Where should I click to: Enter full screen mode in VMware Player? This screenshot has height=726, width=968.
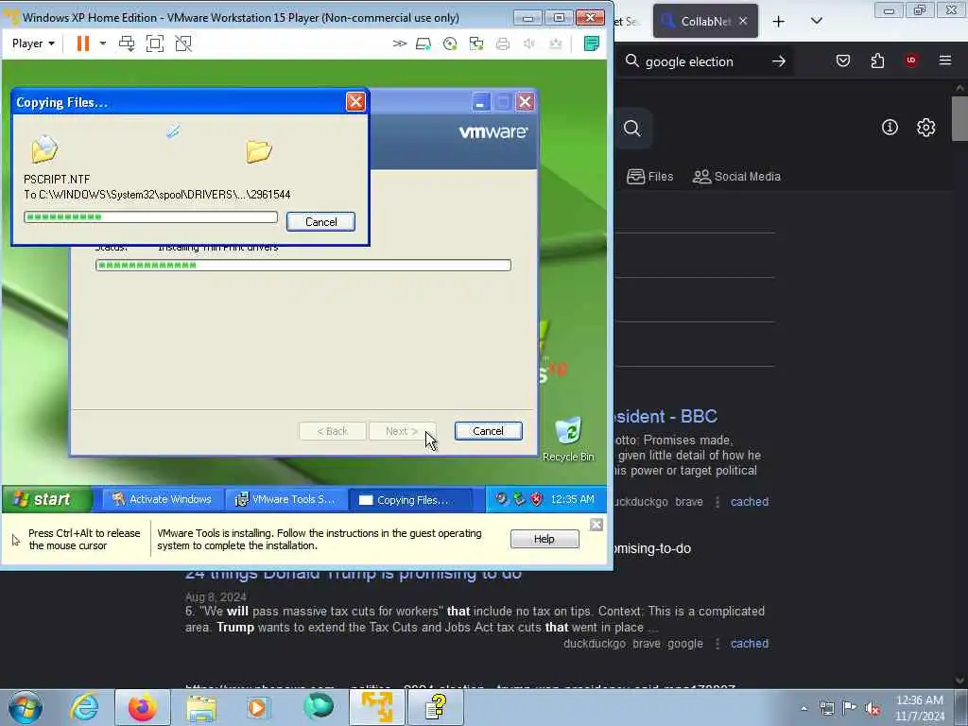pos(155,43)
